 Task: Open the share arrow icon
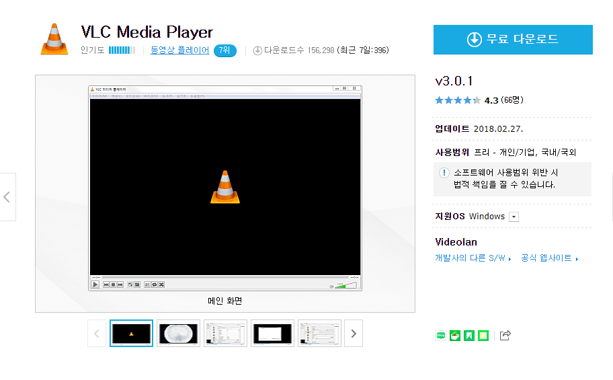pyautogui.click(x=505, y=335)
